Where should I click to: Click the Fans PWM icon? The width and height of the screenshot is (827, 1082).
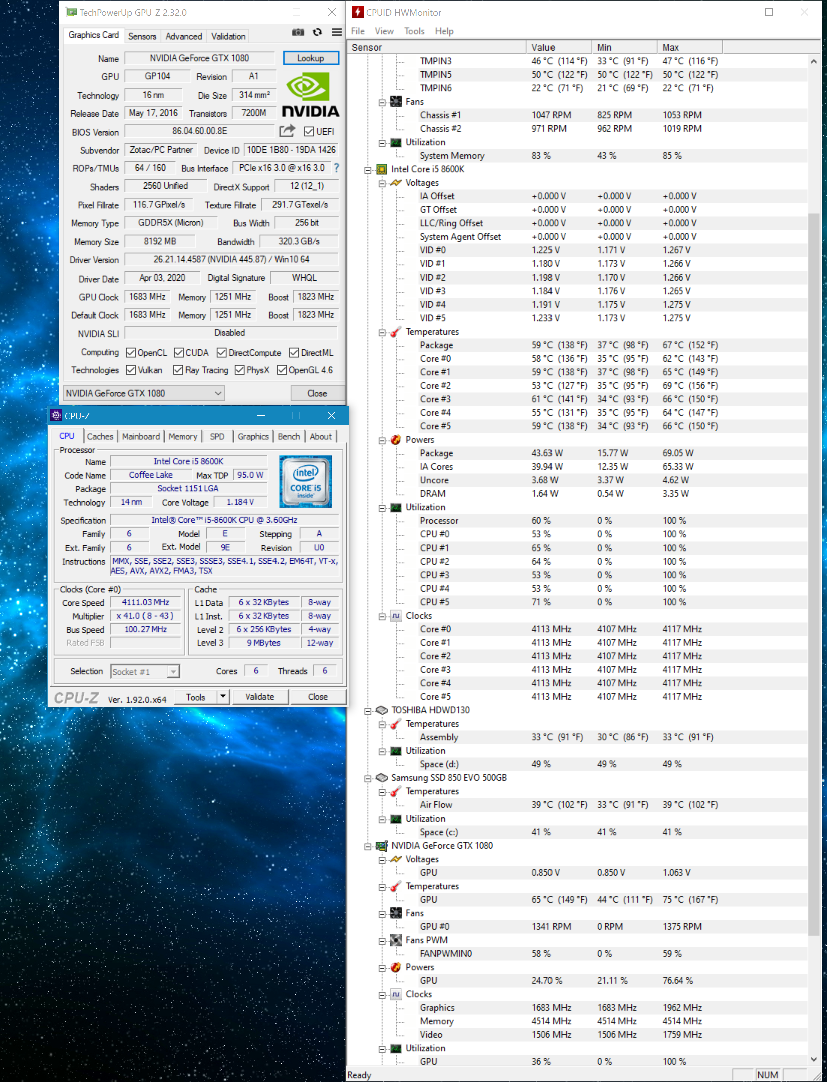pyautogui.click(x=396, y=940)
